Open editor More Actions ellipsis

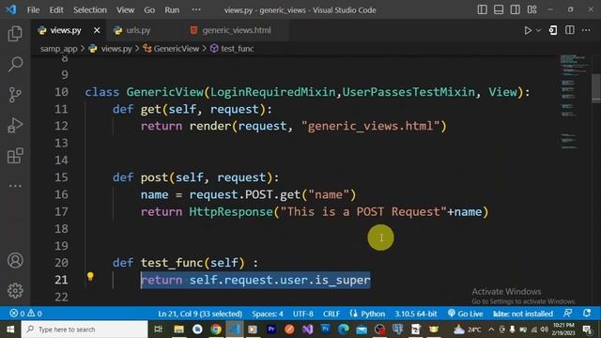(x=586, y=30)
